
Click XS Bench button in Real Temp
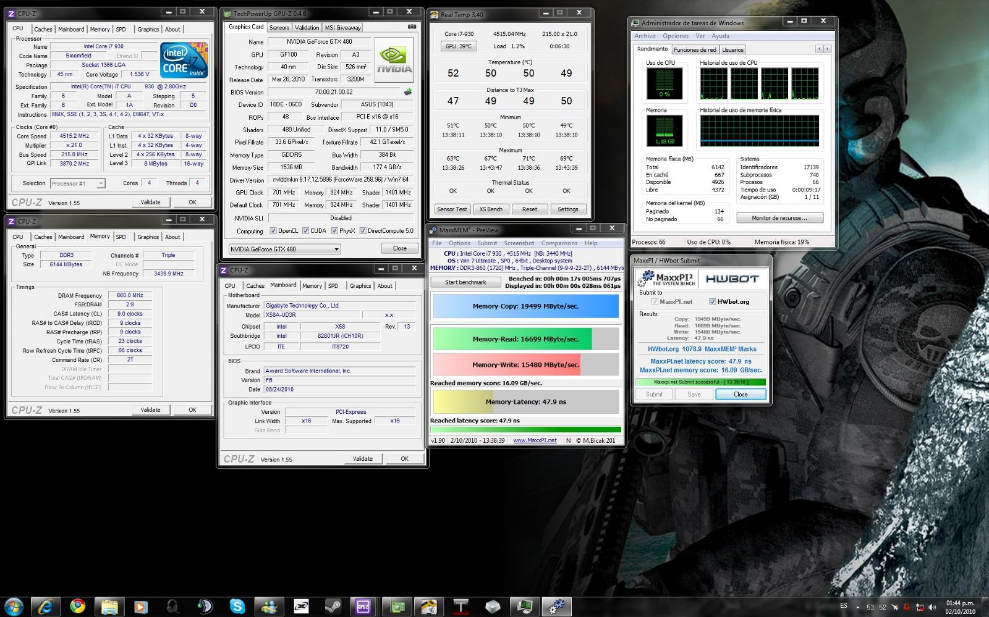pyautogui.click(x=491, y=209)
